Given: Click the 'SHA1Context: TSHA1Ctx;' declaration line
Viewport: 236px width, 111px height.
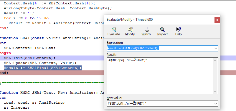Looking at the screenshot, I should click(x=30, y=48).
